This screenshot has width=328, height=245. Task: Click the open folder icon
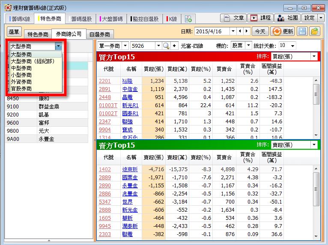click(x=315, y=32)
